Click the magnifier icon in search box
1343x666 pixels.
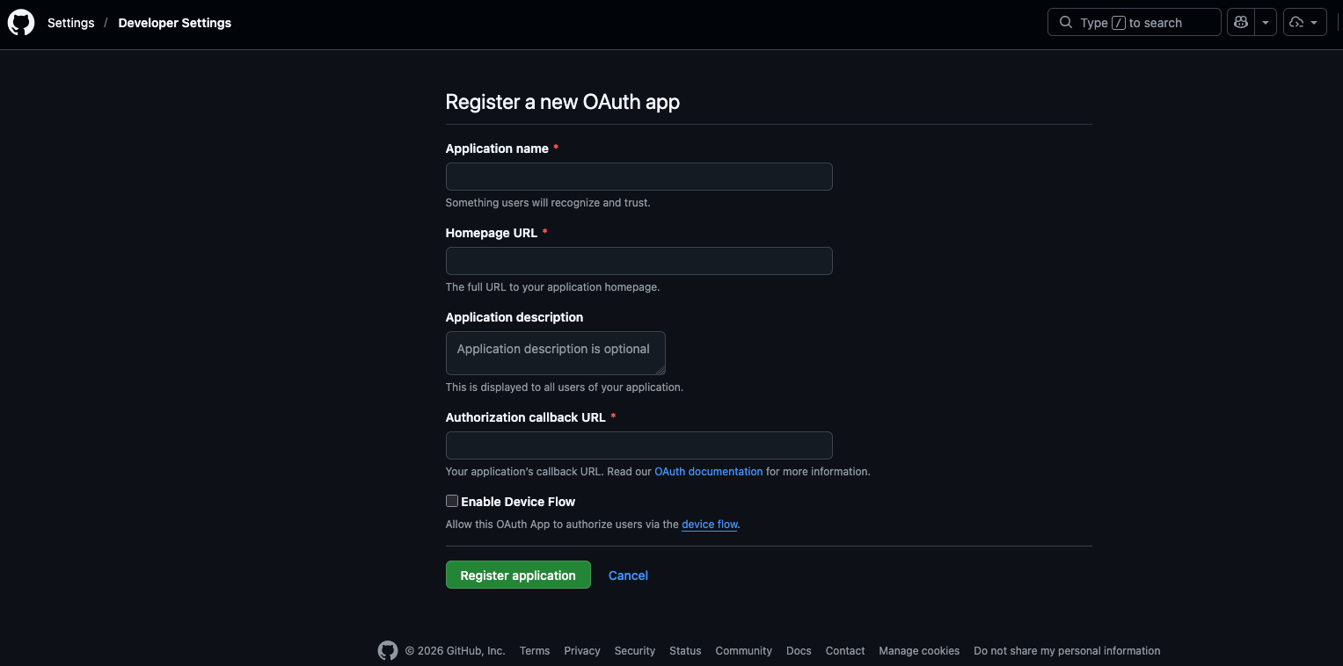[1066, 23]
